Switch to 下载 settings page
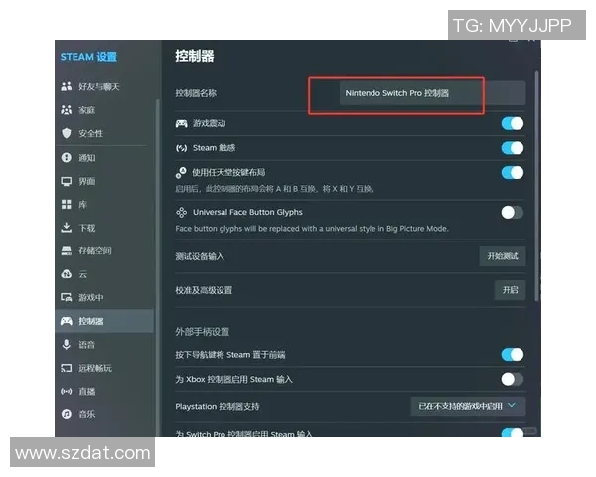The height and width of the screenshot is (477, 596). click(x=105, y=228)
